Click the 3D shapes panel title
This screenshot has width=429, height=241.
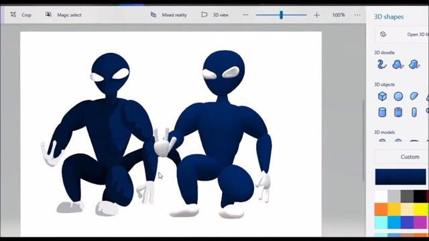389,17
